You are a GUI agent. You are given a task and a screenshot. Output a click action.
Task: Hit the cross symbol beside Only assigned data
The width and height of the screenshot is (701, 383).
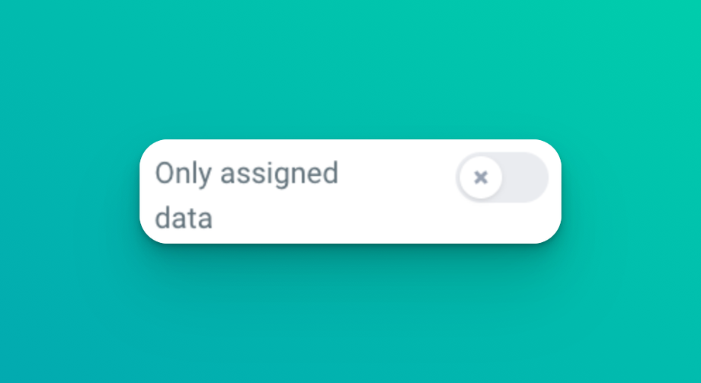point(481,177)
